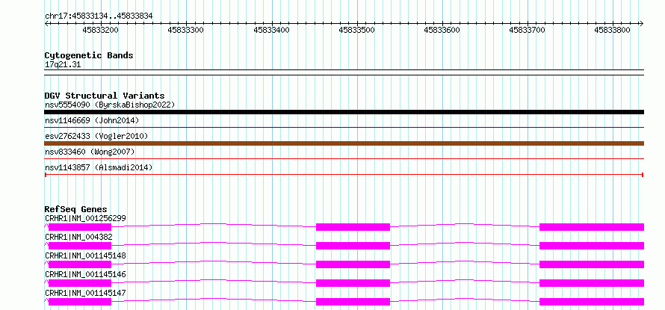
Task: Select the Cytogenetic Bands track title
Action: click(89, 55)
